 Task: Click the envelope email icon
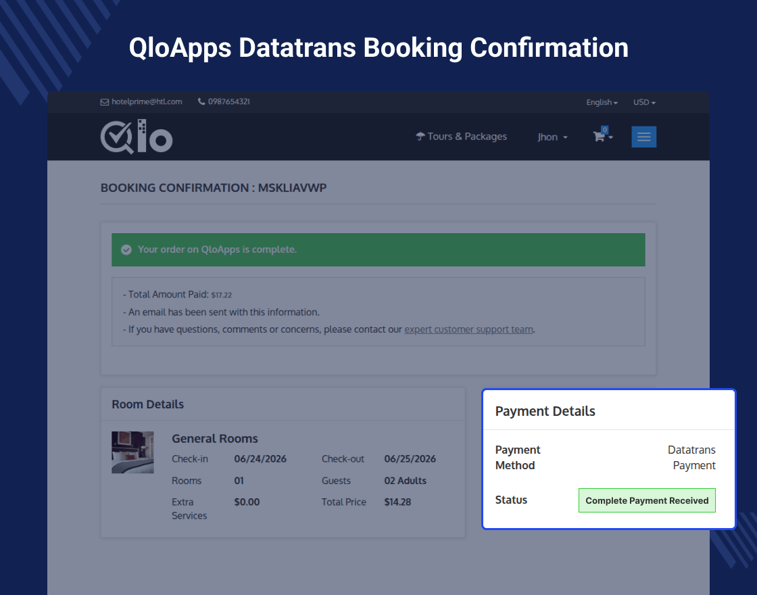tap(104, 102)
